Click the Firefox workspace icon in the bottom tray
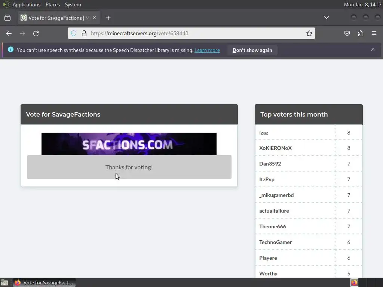The height and width of the screenshot is (287, 383). click(x=354, y=283)
